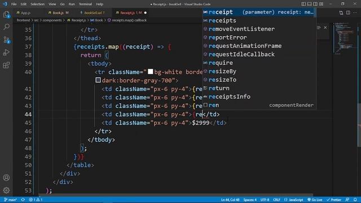The width and height of the screenshot is (361, 203).
Task: Choose the 'return' keyword suggestion
Action: tap(259, 88)
